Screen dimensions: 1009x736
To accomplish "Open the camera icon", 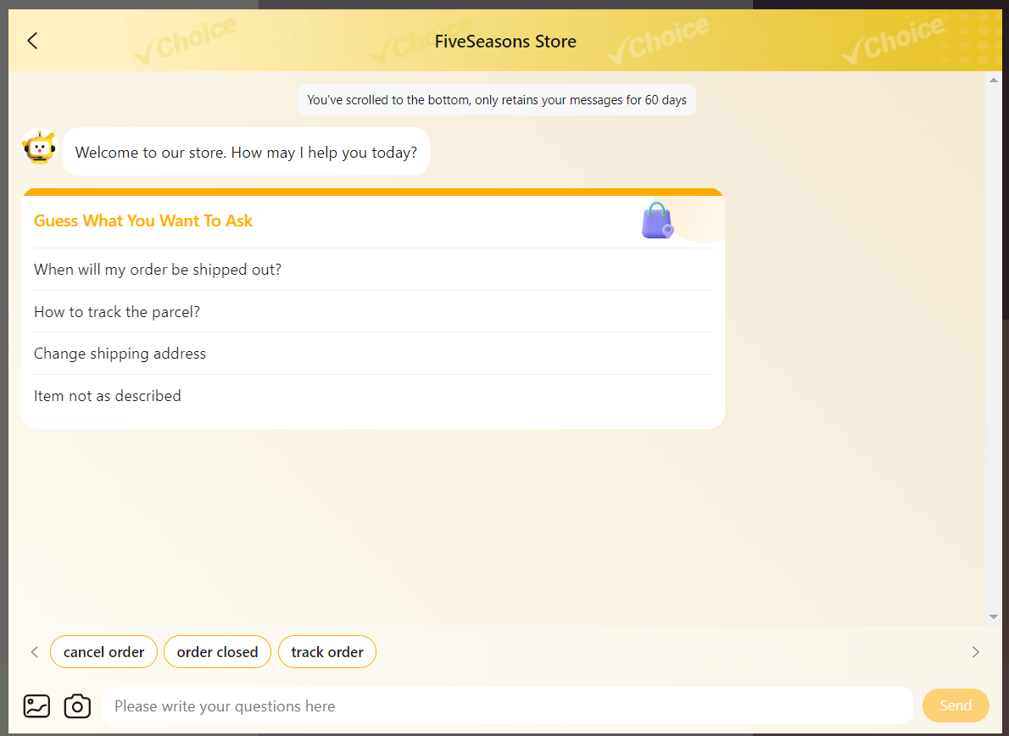I will pos(77,705).
